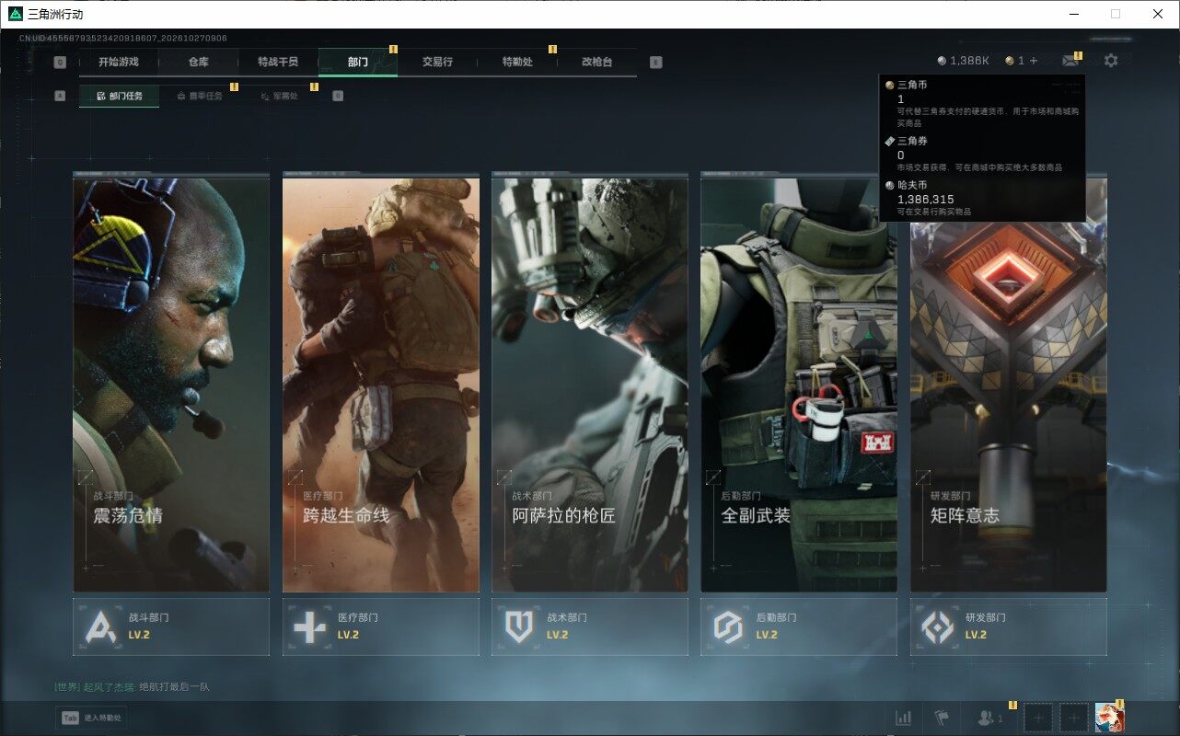The height and width of the screenshot is (736, 1180).
Task: Click the first empty teammate slot plus
Action: (1038, 718)
